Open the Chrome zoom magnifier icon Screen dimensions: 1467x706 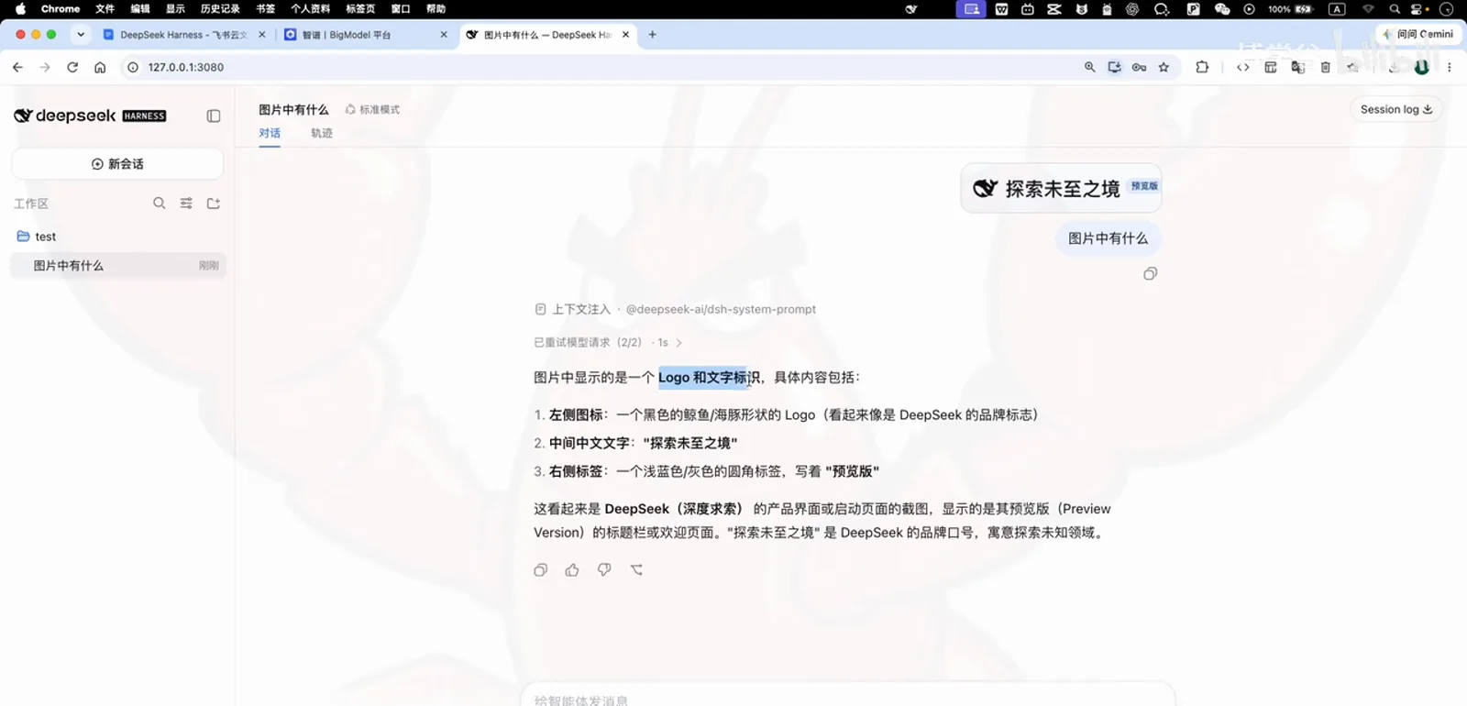[1089, 67]
